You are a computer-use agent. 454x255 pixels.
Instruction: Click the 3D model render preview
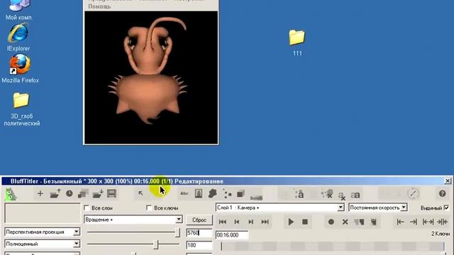(151, 77)
